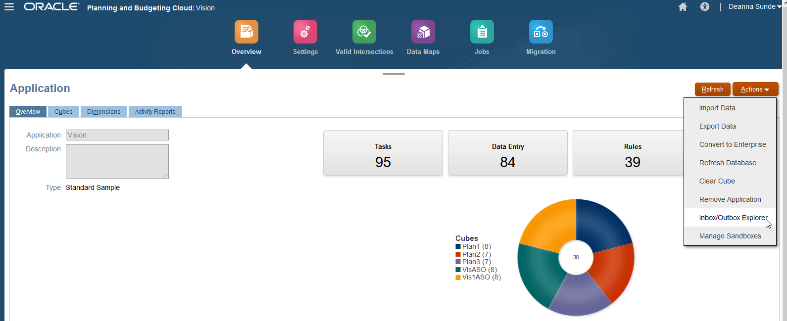
Task: Click the "Vis1ASO (8)" legend label
Action: point(482,277)
